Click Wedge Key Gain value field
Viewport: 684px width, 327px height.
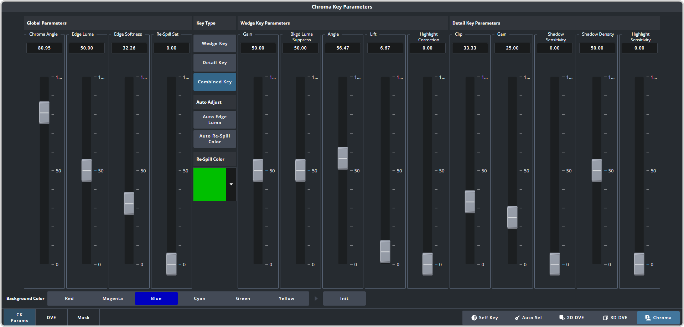tap(258, 48)
